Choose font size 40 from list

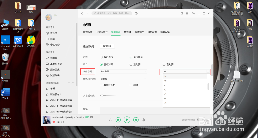(185, 81)
